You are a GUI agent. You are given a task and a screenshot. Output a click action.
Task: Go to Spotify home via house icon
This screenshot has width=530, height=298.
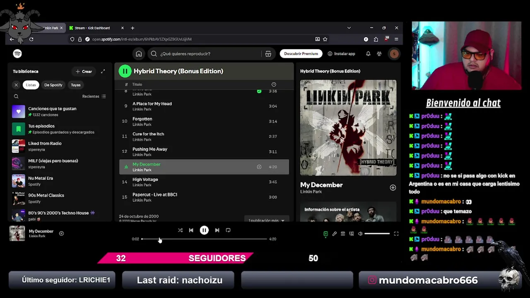tap(139, 53)
